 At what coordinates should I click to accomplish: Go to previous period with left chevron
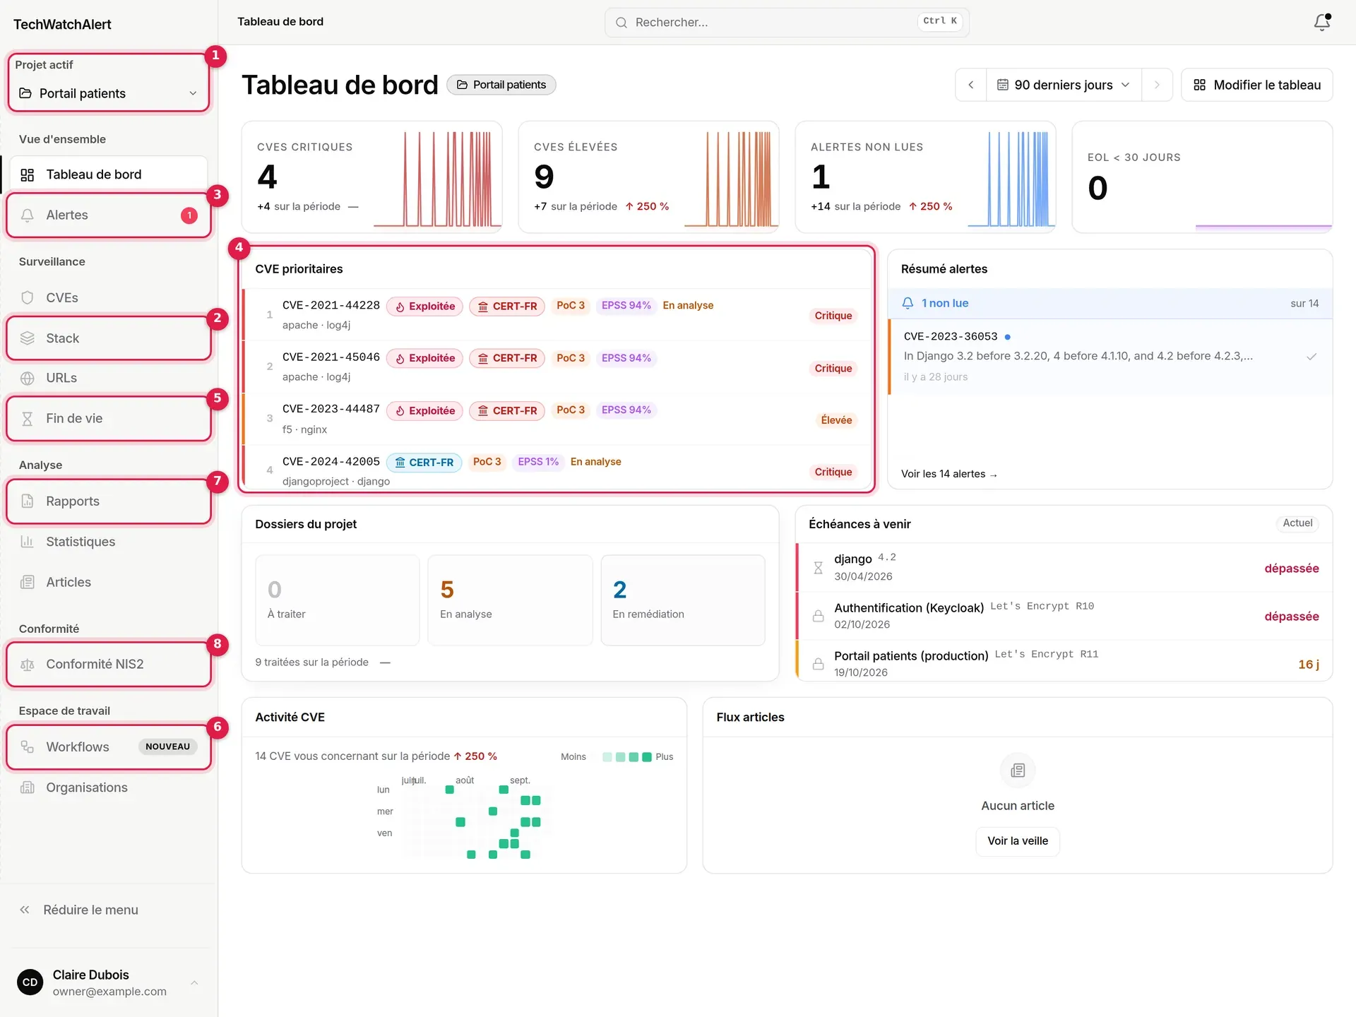point(971,85)
